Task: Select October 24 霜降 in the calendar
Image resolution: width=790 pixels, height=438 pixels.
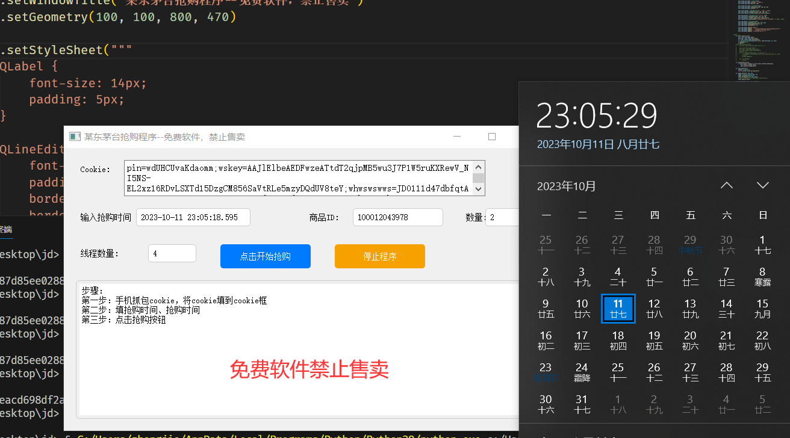Action: click(x=582, y=372)
